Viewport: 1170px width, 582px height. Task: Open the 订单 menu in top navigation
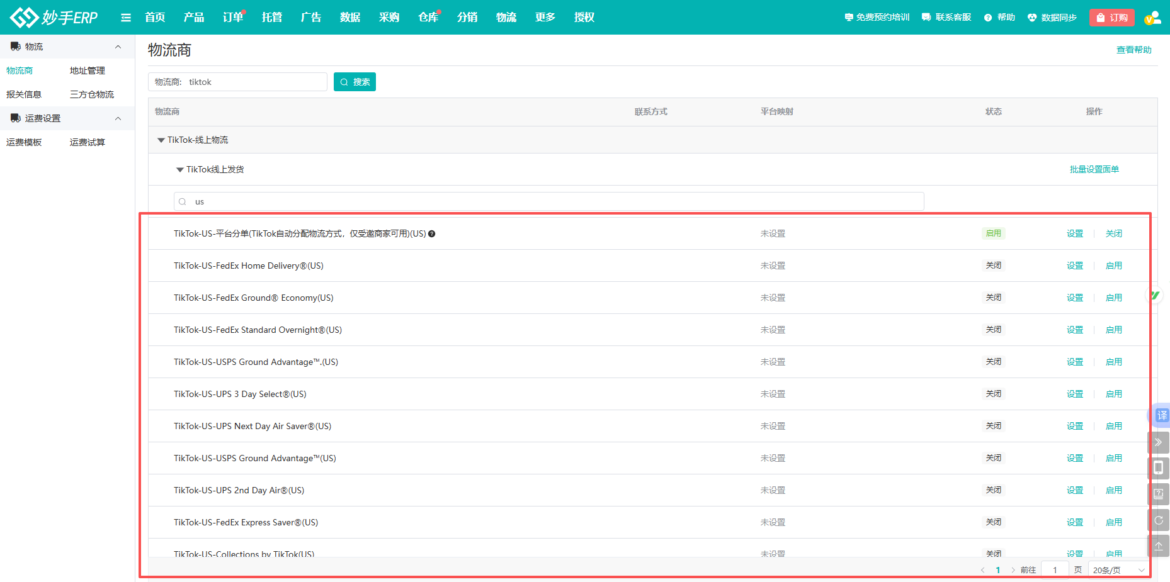(x=232, y=18)
